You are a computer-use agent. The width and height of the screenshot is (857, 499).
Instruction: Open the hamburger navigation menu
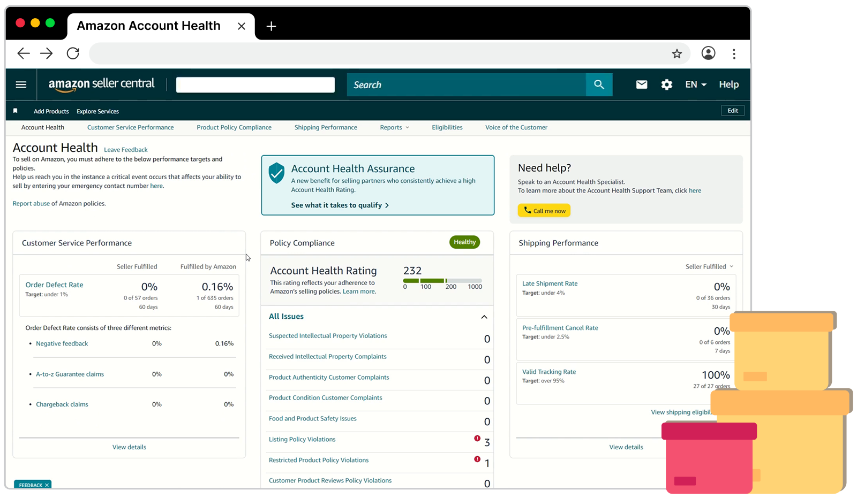pos(21,85)
